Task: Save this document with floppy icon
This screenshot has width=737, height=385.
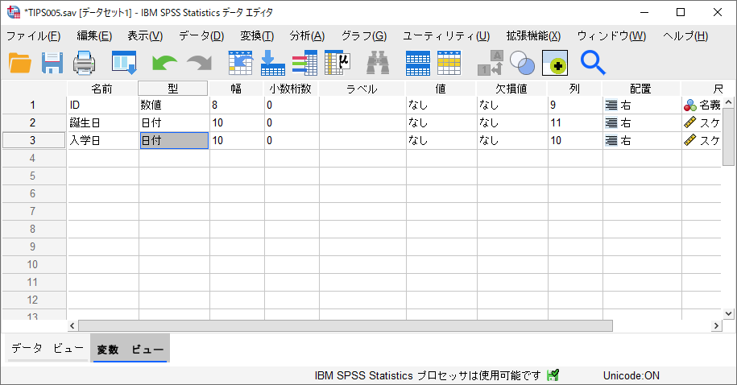Action: 52,63
